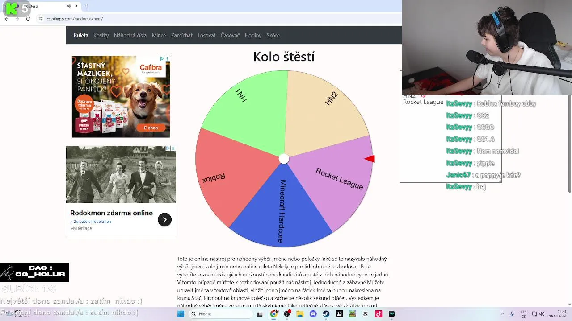Viewport: 572px width, 321px height.
Task: Open File Explorer from the taskbar
Action: pyautogui.click(x=300, y=314)
